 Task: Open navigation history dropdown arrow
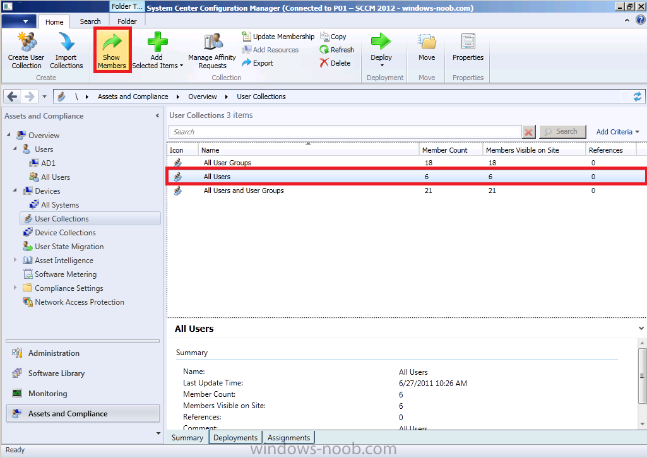click(x=44, y=97)
